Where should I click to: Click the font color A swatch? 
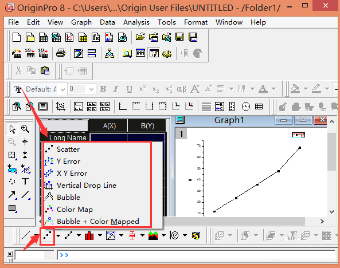[x=263, y=89]
